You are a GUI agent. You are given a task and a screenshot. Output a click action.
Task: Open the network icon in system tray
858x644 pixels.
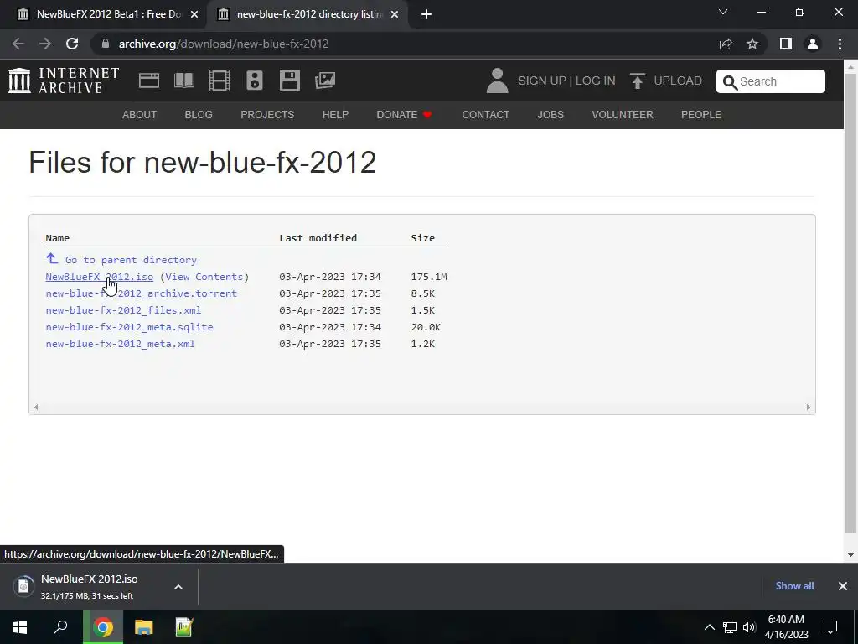(x=730, y=627)
